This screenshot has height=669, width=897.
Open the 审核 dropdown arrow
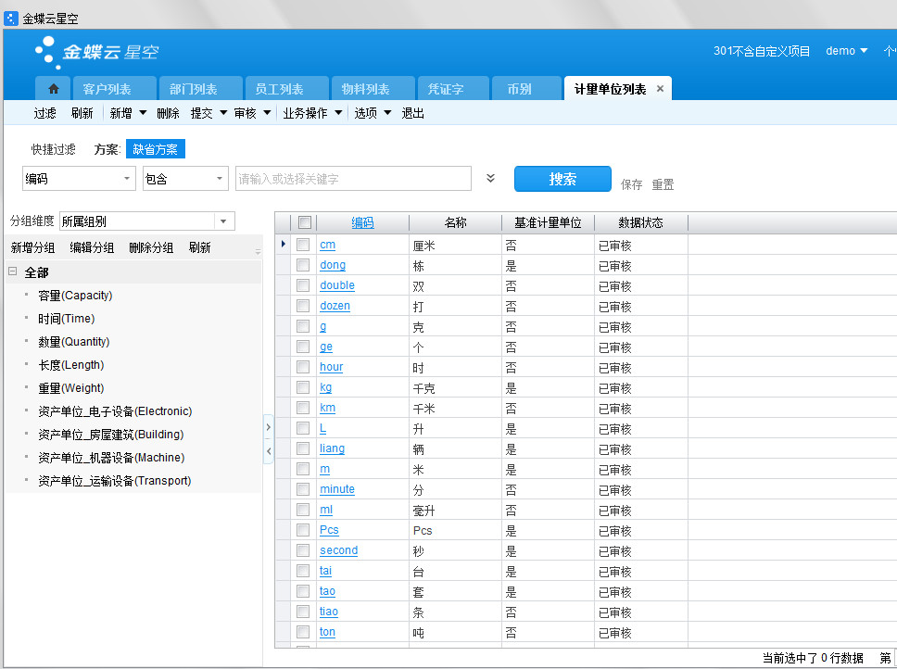(x=267, y=113)
